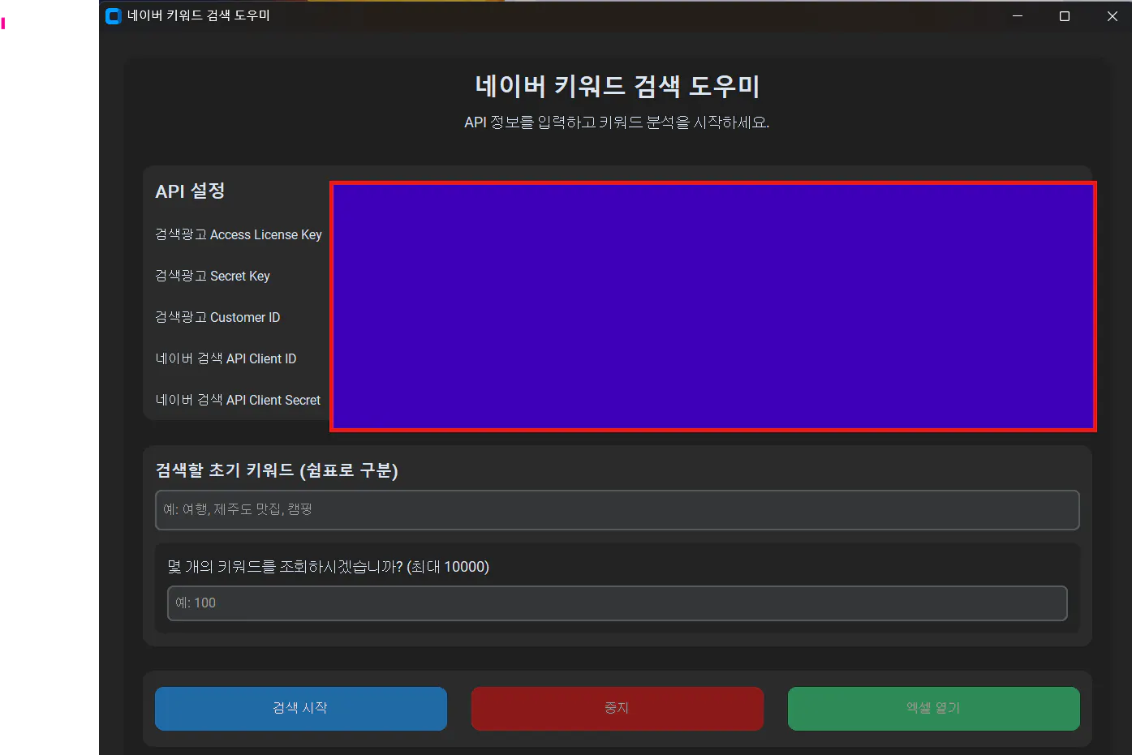This screenshot has height=755, width=1132.
Task: Click the API 설정 section heading
Action: pos(190,191)
